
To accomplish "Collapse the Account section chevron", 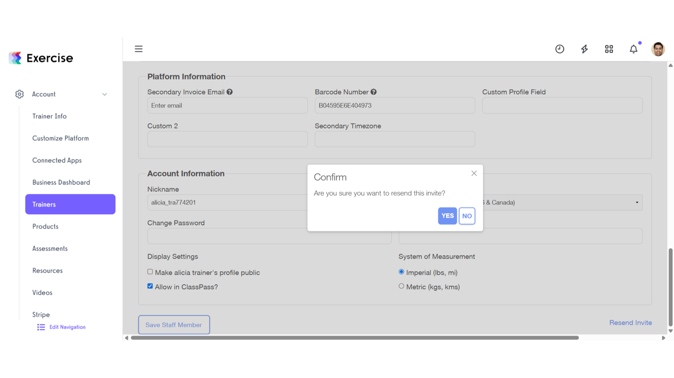I will (x=105, y=94).
